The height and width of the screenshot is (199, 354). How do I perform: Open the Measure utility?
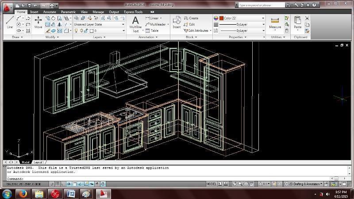pyautogui.click(x=275, y=23)
